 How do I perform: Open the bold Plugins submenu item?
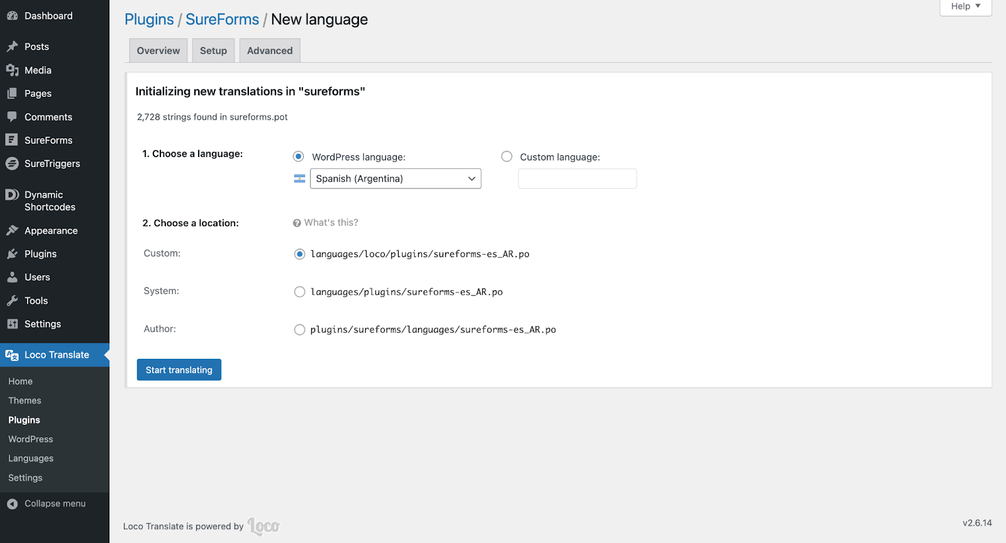click(24, 420)
